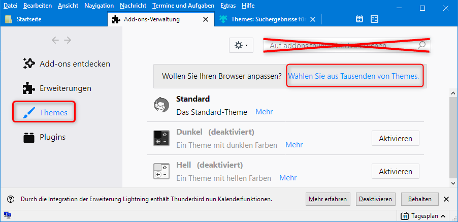Activate the Hell theme
458x222 pixels.
(396, 172)
